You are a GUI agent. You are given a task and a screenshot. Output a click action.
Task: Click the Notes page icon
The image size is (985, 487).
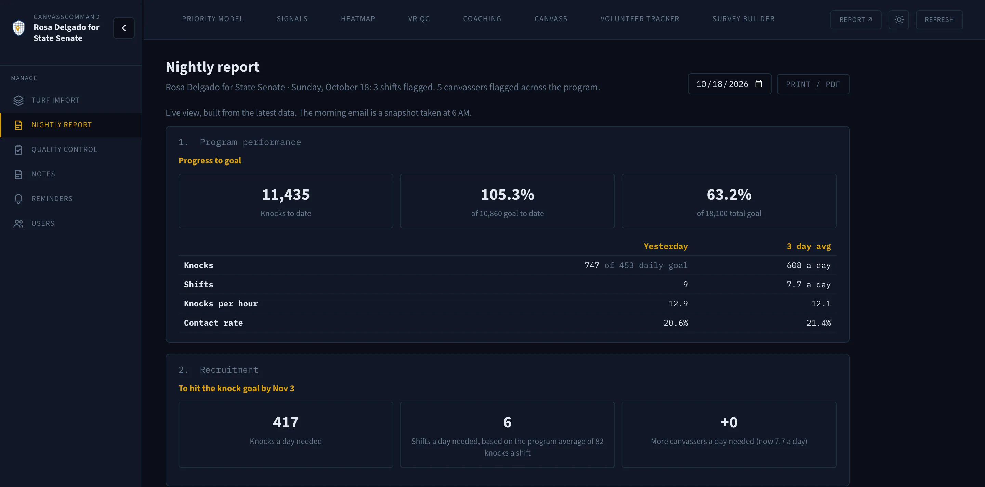coord(18,174)
